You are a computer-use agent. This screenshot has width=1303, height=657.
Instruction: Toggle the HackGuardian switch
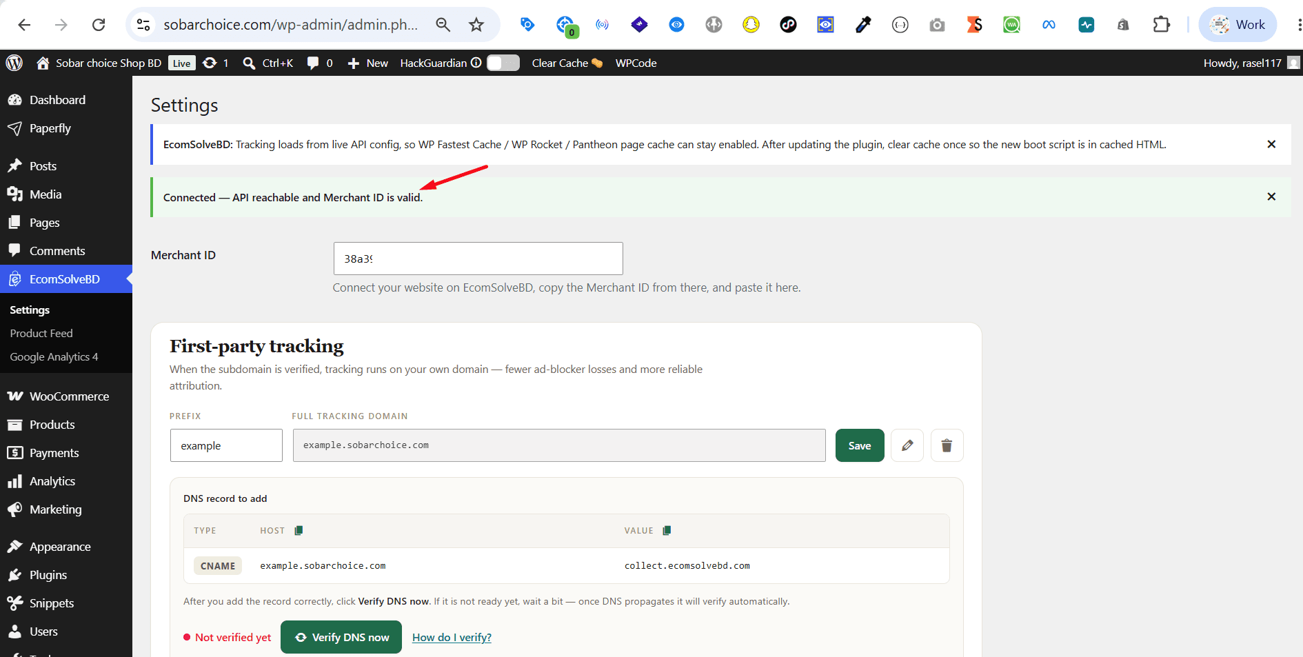(x=503, y=63)
